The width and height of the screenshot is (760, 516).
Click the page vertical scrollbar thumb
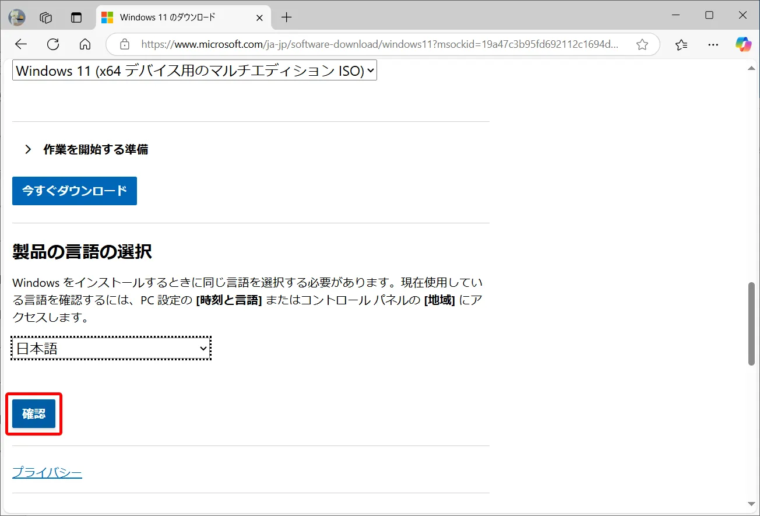click(x=751, y=324)
